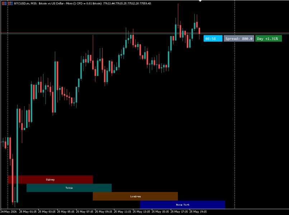Viewport: 289px width, 215px height.
Task: Click the 25 May 07:15 time label
Action: pyautogui.click(x=85, y=212)
